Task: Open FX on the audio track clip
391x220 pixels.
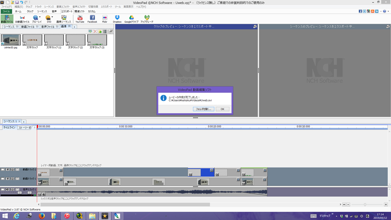Action: click(x=40, y=194)
